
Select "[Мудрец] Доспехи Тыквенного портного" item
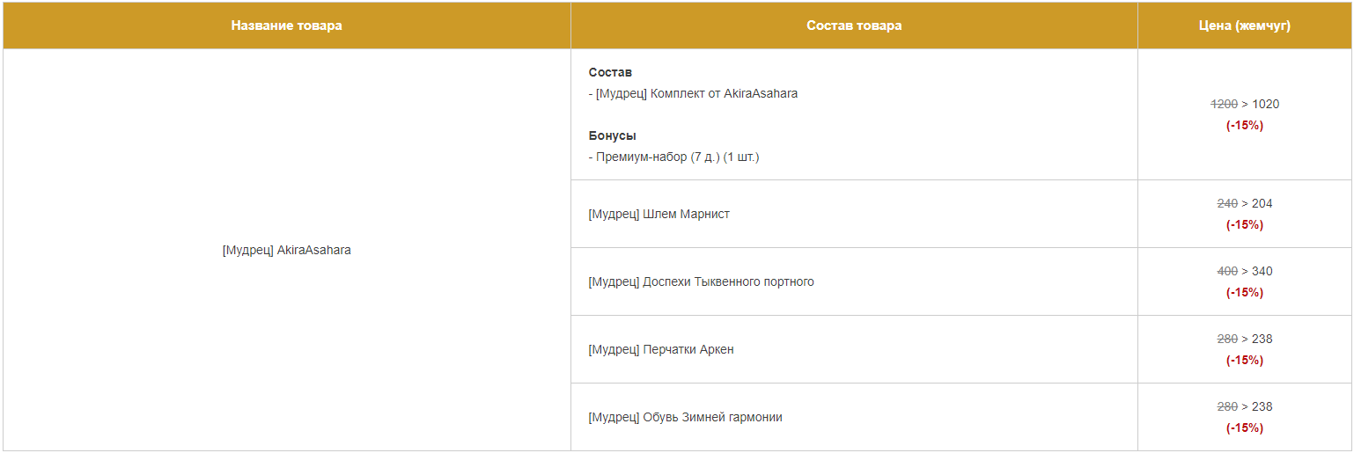pyautogui.click(x=701, y=281)
